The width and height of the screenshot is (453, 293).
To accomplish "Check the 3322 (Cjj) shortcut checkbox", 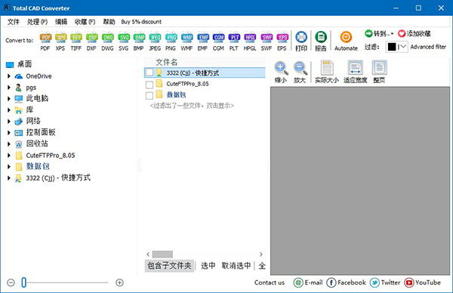I will pos(149,72).
